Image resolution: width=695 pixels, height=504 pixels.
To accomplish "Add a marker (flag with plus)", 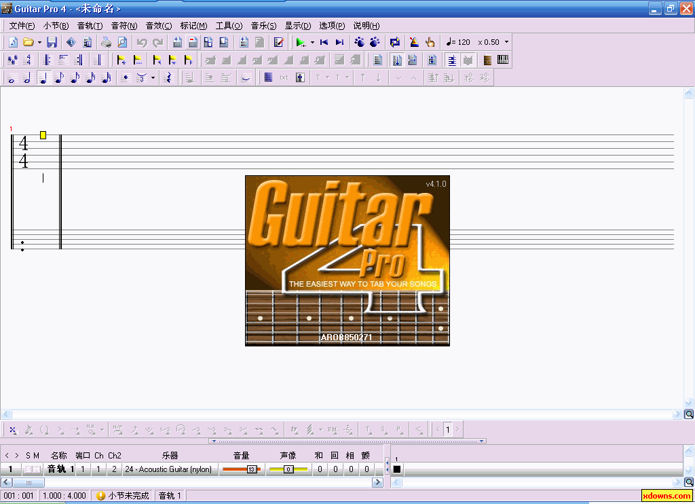I will (x=121, y=60).
